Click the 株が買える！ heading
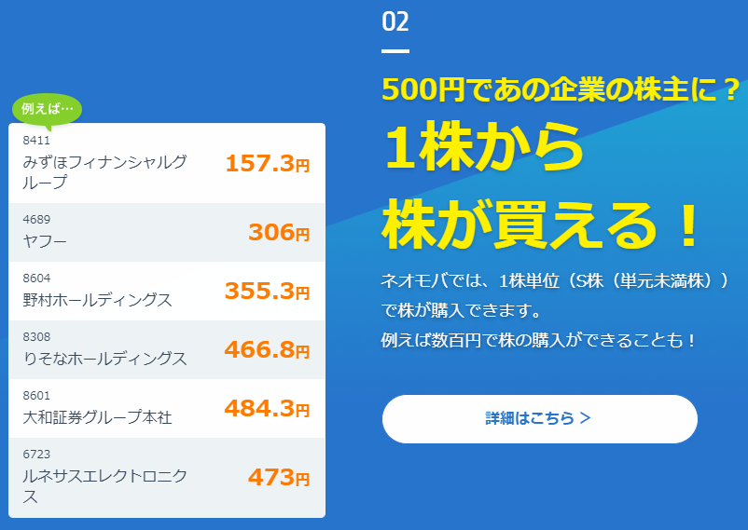The height and width of the screenshot is (530, 748). [x=541, y=225]
